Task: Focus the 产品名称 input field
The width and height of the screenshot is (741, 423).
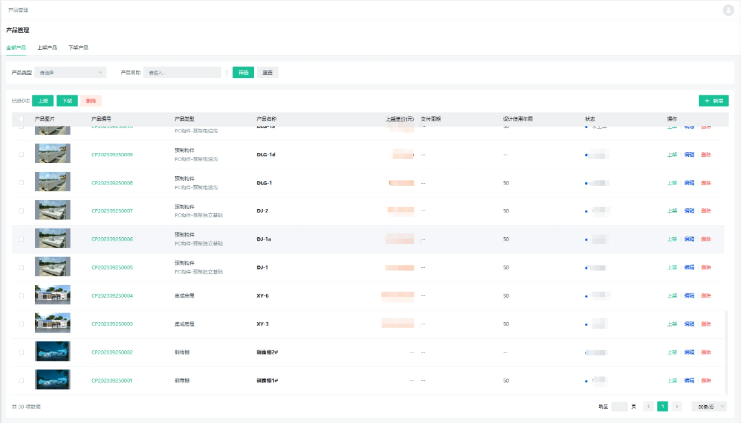Action: click(182, 72)
